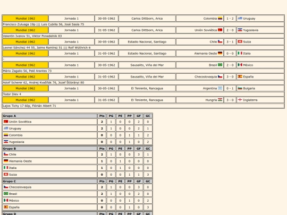Click the 2 - 0 score of Brasil vs México

pos(230,65)
